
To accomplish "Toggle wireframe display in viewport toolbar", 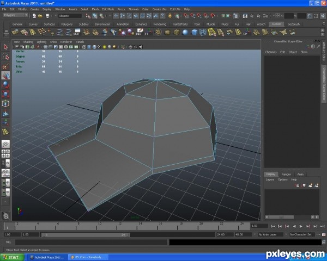I will coord(84,47).
